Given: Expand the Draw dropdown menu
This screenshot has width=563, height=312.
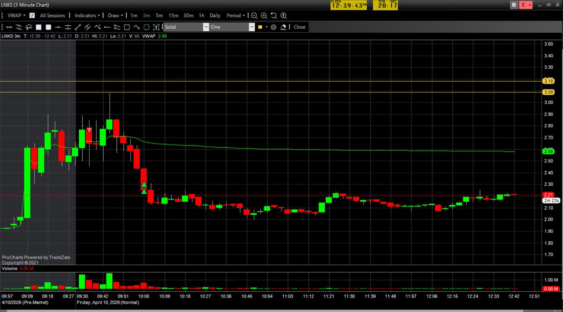Looking at the screenshot, I should 115,15.
